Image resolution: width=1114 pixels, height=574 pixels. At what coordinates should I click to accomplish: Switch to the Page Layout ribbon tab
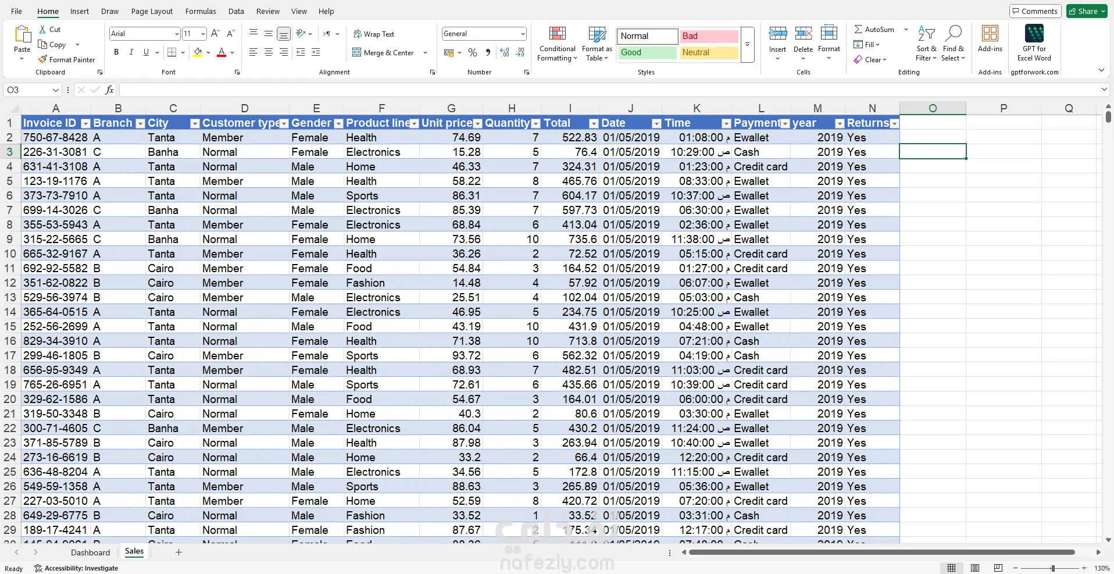point(152,11)
